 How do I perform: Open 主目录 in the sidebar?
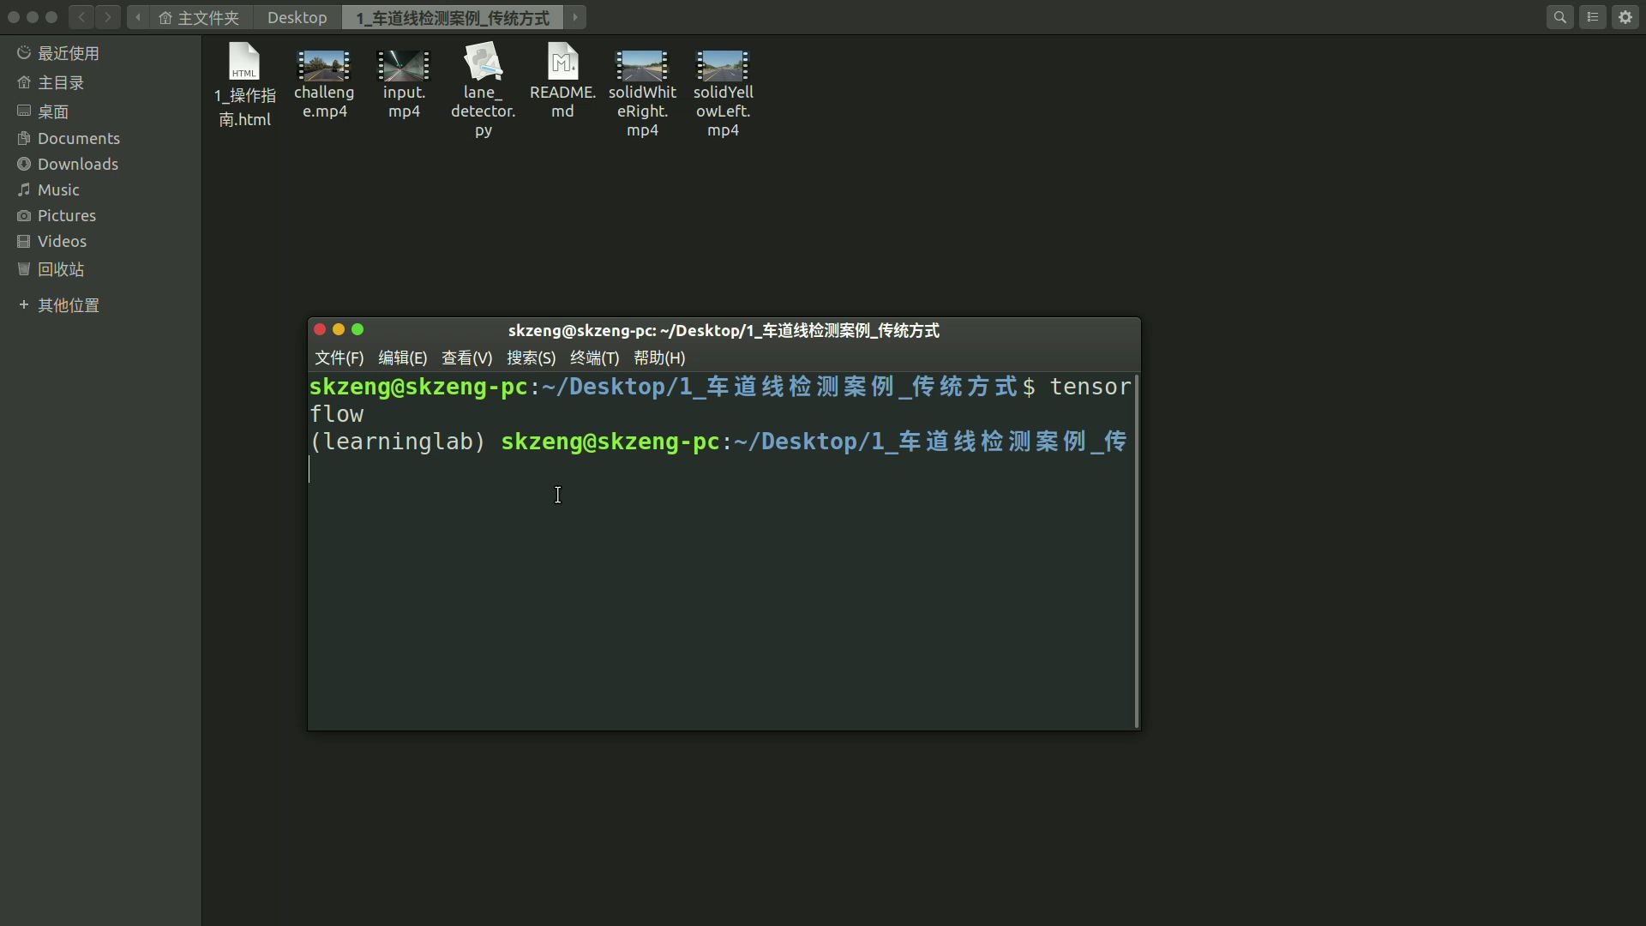(100, 82)
